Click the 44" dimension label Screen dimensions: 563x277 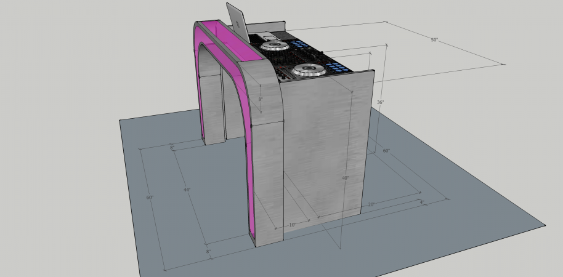coord(187,190)
